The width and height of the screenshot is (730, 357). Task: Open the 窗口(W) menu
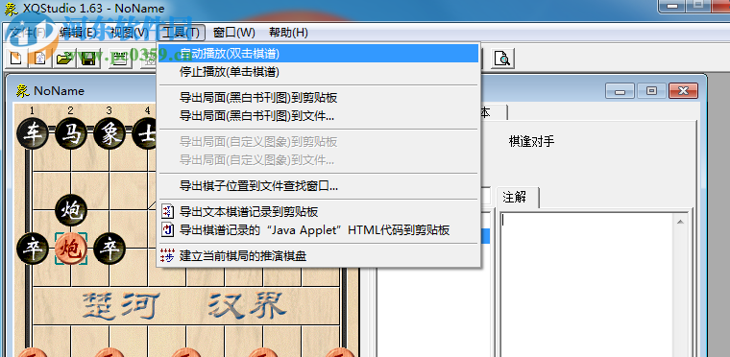(x=234, y=33)
